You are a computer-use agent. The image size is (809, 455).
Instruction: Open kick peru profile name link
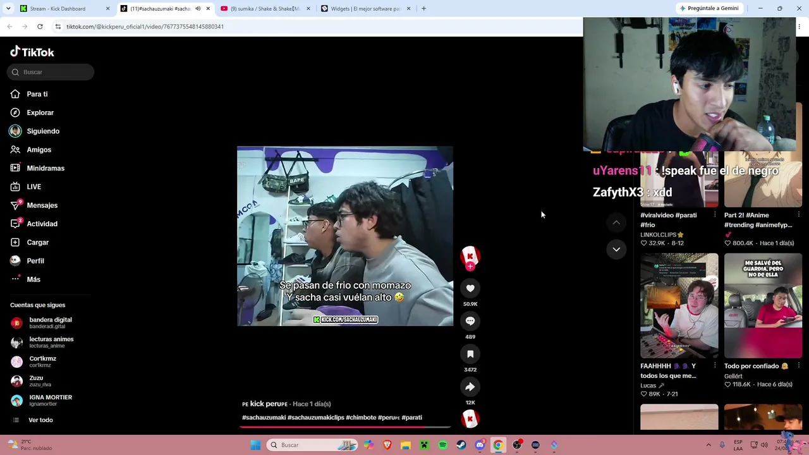pyautogui.click(x=265, y=404)
